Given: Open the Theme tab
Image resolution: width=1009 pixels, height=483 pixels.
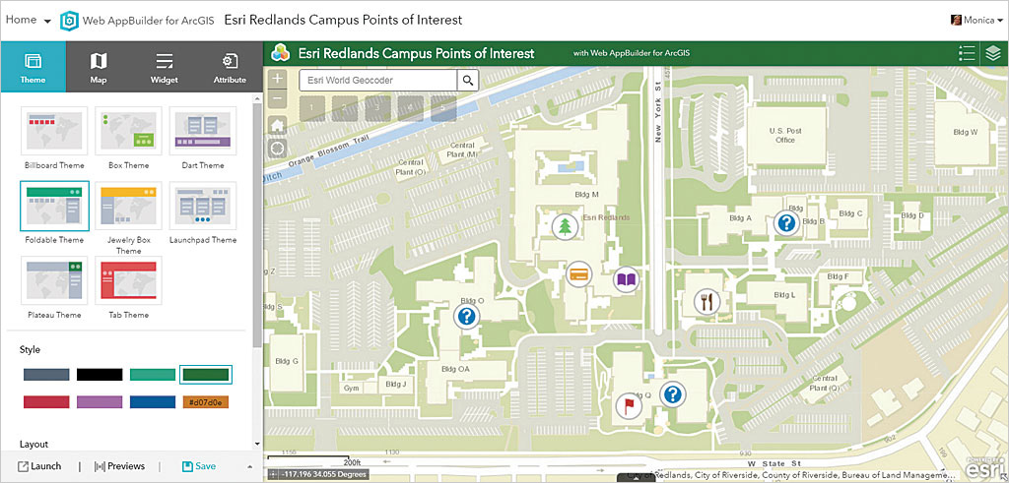Looking at the screenshot, I should (x=33, y=68).
